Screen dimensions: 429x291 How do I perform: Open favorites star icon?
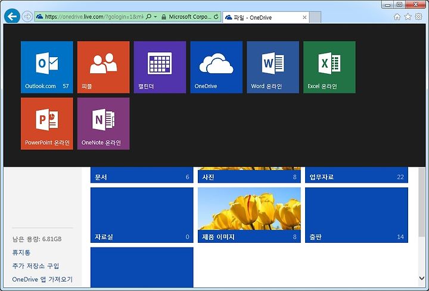(x=408, y=17)
